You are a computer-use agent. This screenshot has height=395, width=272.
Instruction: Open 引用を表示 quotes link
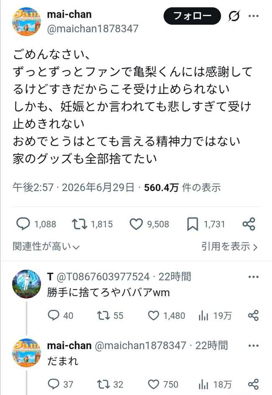click(229, 246)
